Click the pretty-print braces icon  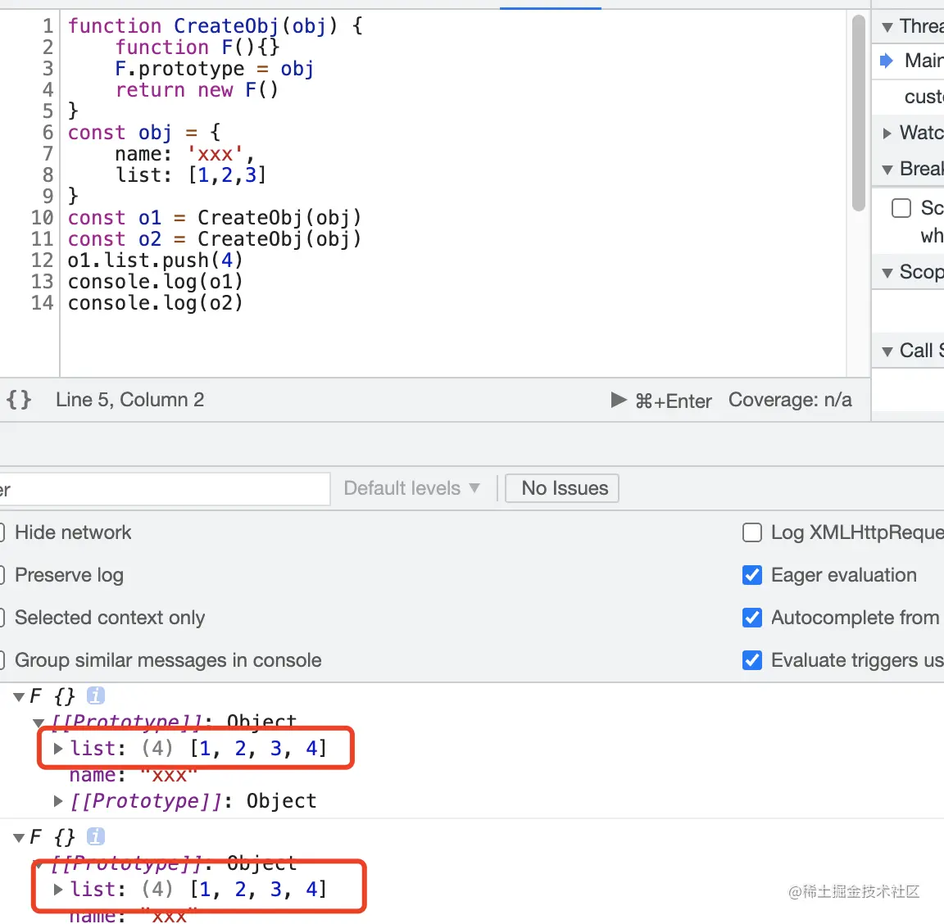[x=19, y=400]
